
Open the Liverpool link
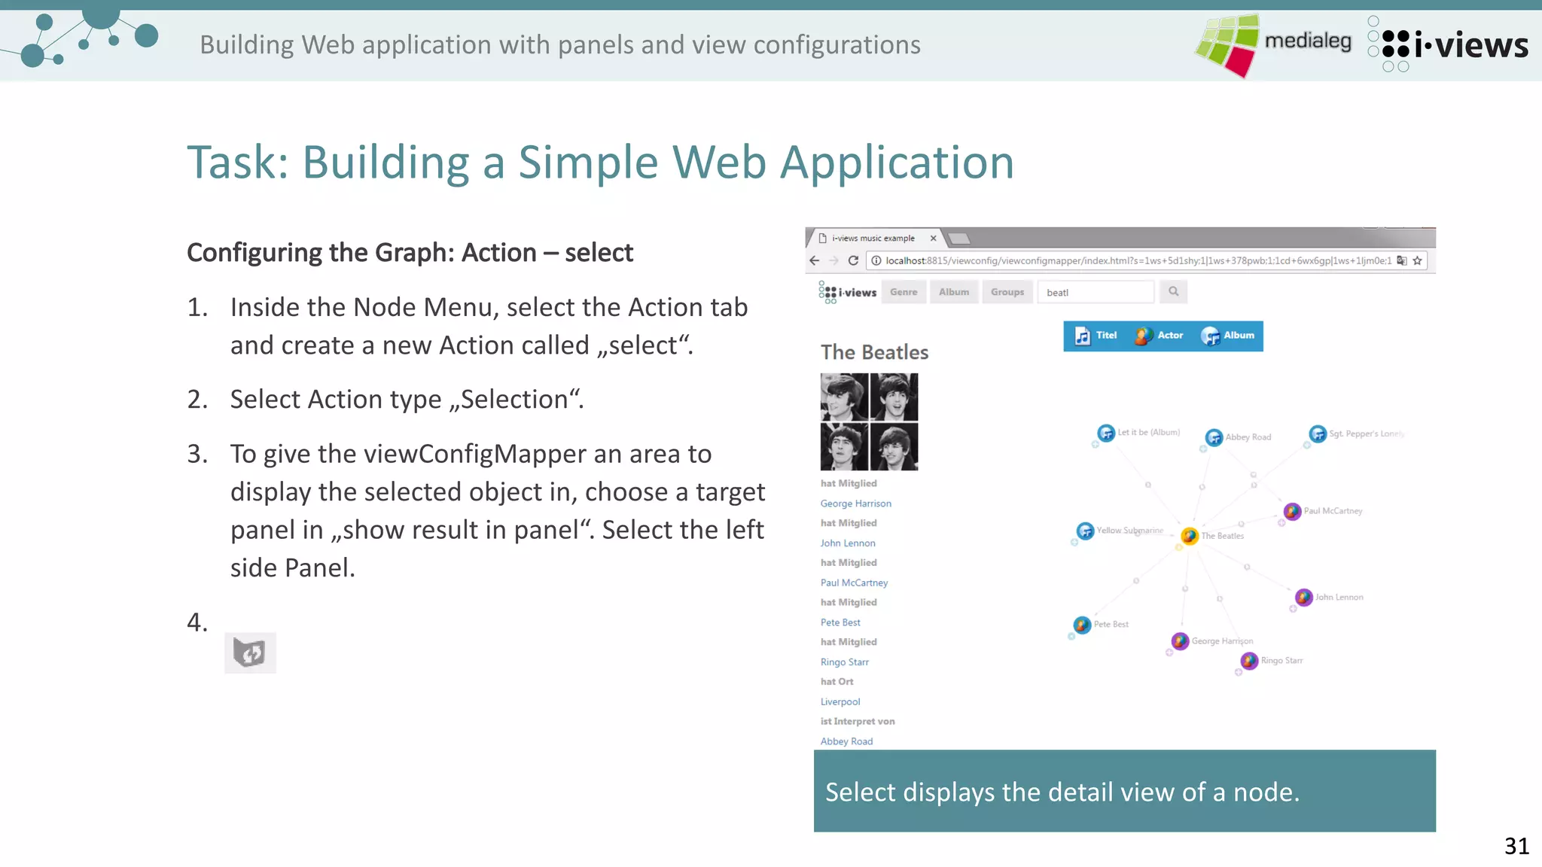tap(840, 701)
